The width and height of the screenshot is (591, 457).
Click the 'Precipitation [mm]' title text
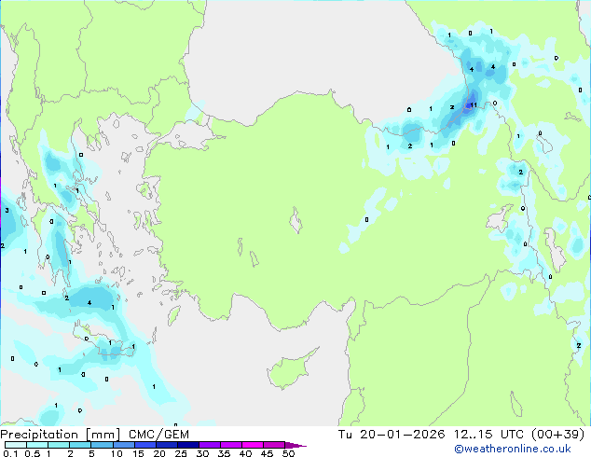click(61, 435)
